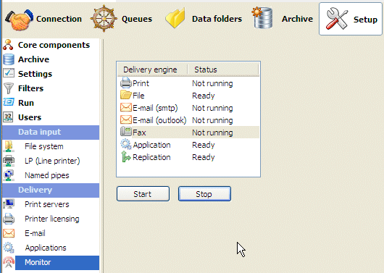Select the Replication row in engine list
The width and height of the screenshot is (384, 273).
tap(188, 157)
